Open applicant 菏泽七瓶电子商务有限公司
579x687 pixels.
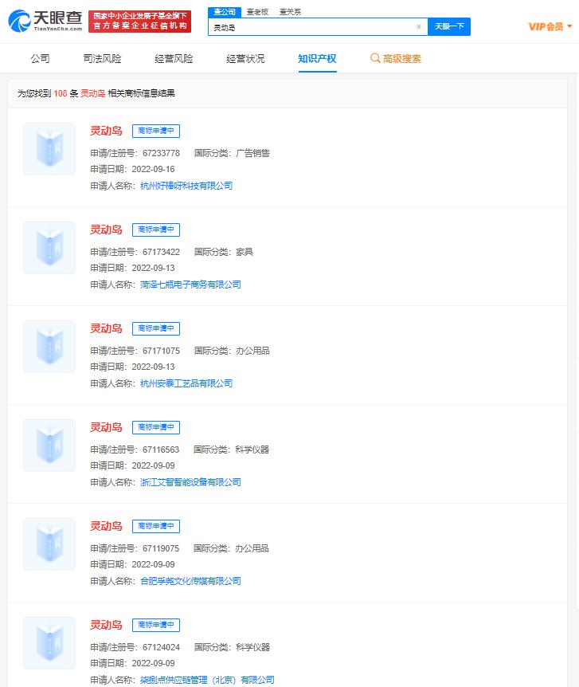(x=190, y=285)
